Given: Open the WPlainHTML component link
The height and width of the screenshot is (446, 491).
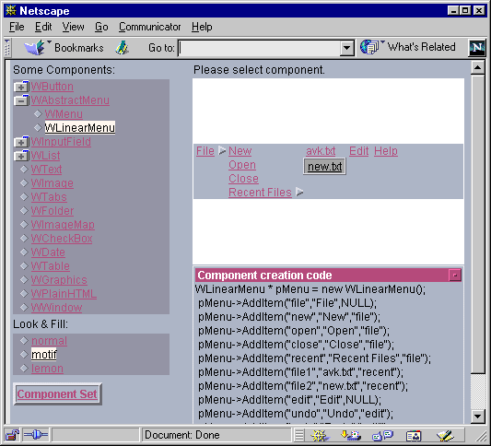Looking at the screenshot, I should coord(64,294).
